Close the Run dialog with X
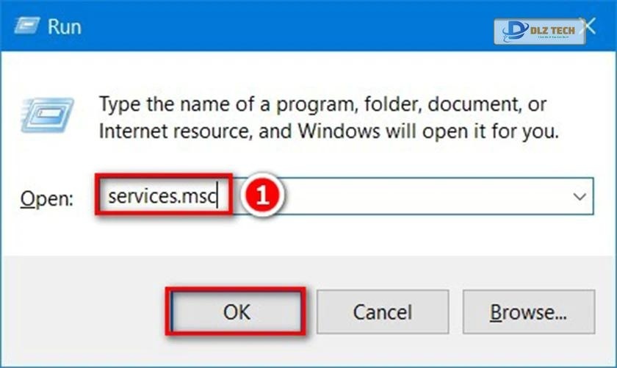The height and width of the screenshot is (368, 617). coord(587,27)
